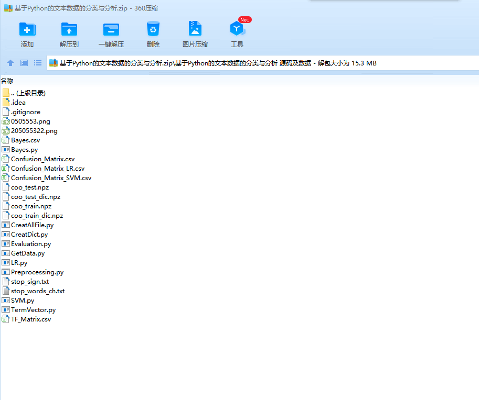The image size is (479, 400).
Task: Click the text file icon beside stop_sign.txt
Action: (6, 281)
